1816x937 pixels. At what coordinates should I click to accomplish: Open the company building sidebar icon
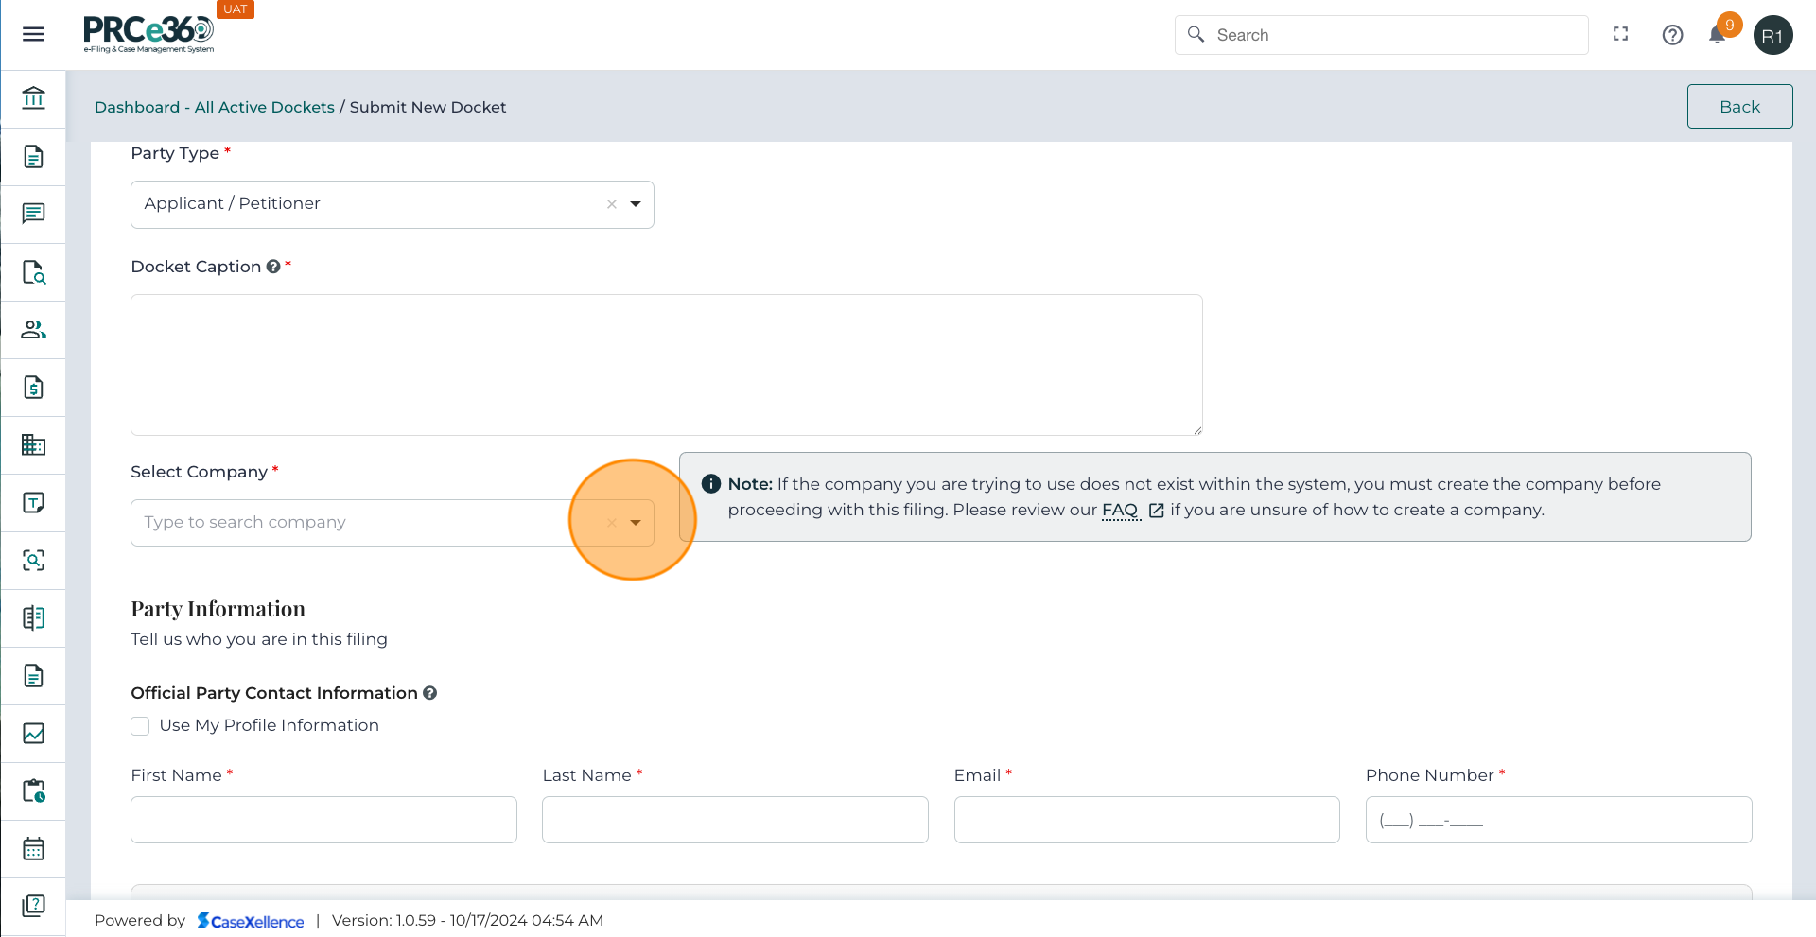coord(33,444)
